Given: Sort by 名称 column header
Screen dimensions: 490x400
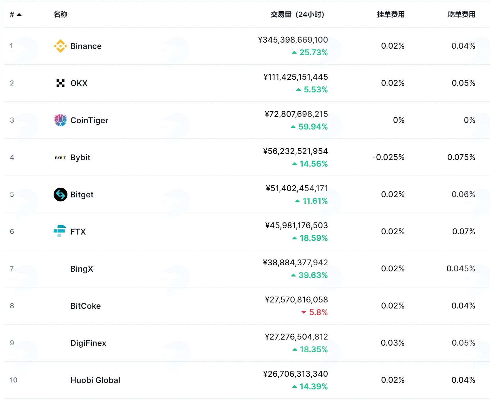Looking at the screenshot, I should [x=61, y=14].
